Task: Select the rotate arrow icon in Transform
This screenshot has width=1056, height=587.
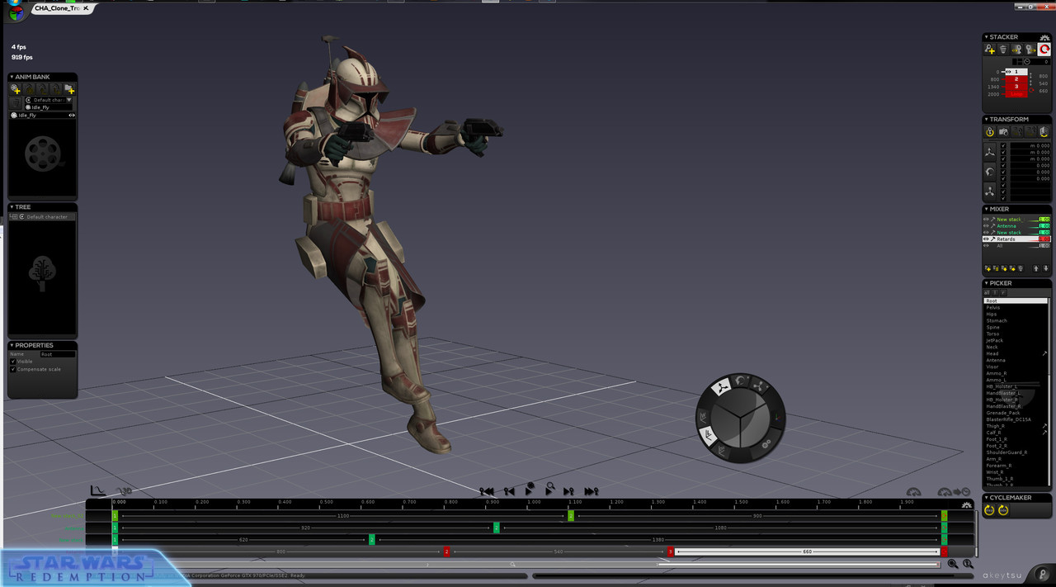Action: point(990,172)
